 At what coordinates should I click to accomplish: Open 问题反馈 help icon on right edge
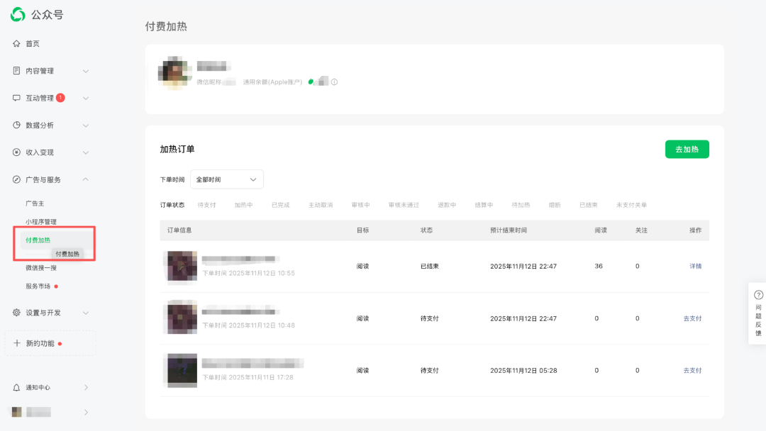point(758,295)
